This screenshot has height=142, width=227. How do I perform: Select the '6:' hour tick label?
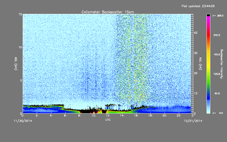tap(65, 116)
